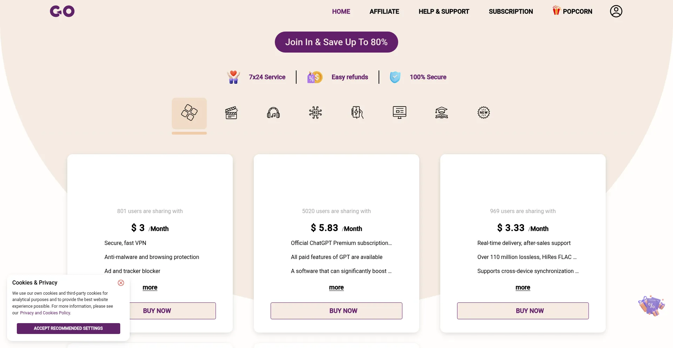
Task: Select the NEW badge category icon
Action: point(484,113)
